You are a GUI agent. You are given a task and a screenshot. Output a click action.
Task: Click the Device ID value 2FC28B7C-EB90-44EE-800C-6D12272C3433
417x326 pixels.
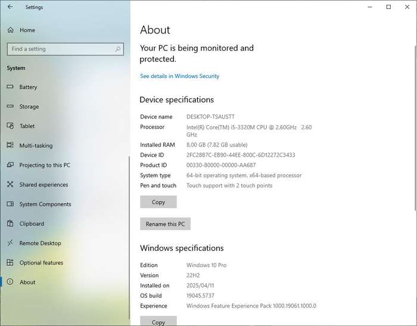(241, 155)
